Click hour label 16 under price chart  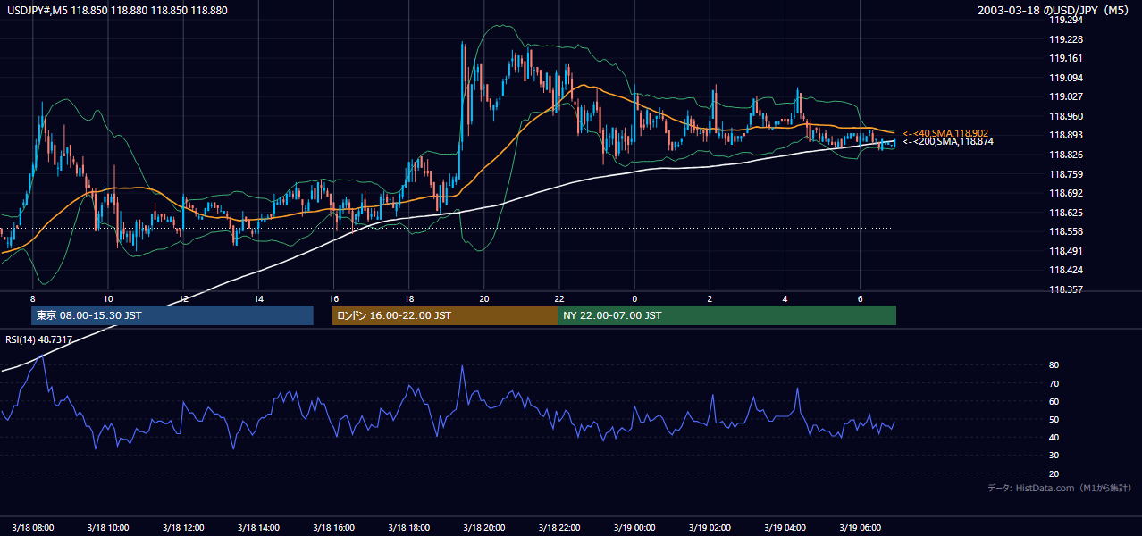(333, 297)
